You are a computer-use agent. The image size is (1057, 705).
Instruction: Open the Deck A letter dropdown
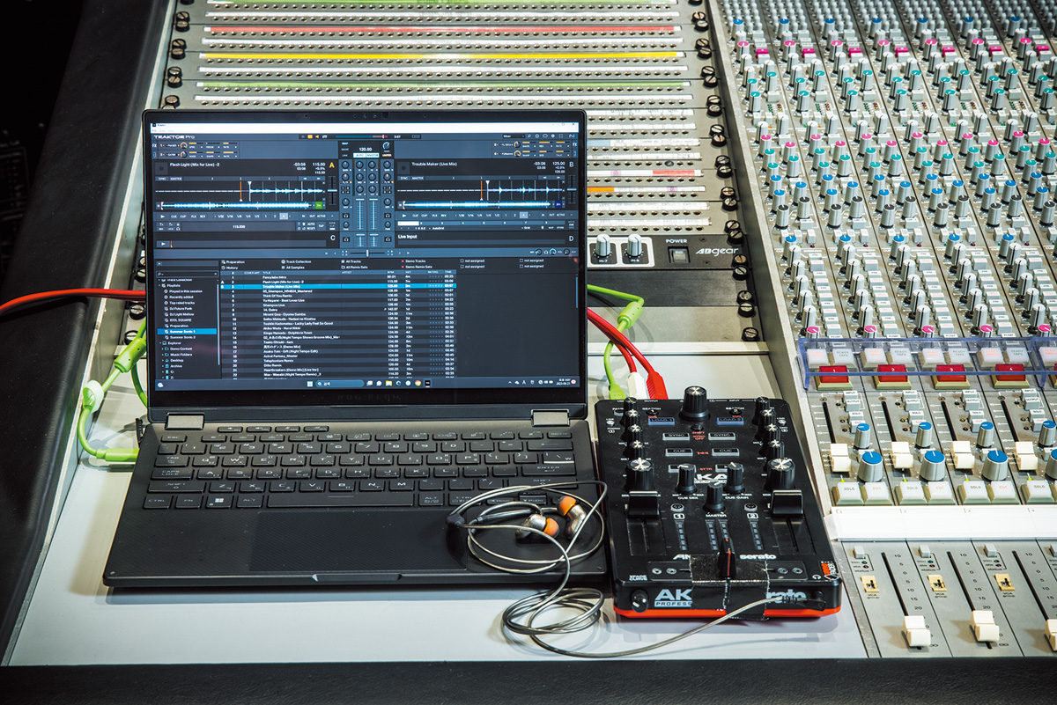331,165
